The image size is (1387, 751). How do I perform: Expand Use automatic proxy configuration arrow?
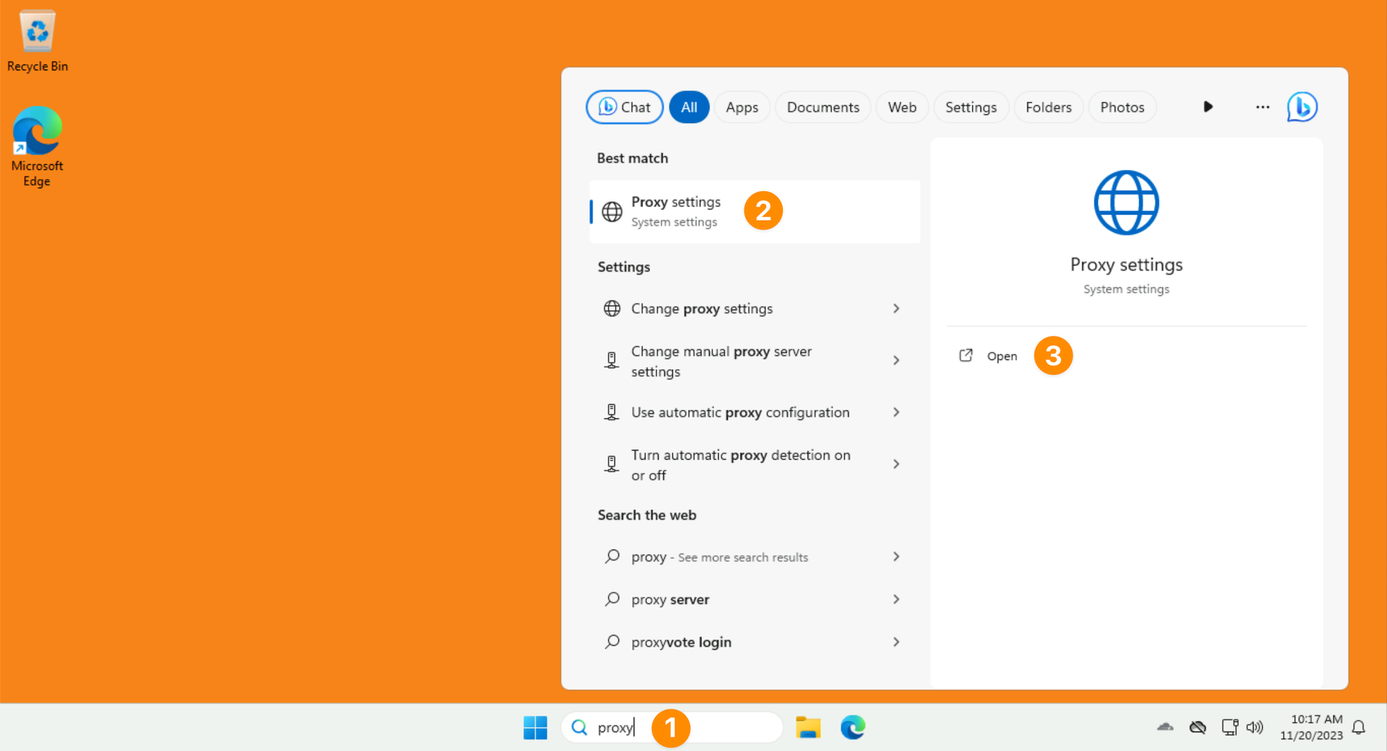click(x=896, y=413)
